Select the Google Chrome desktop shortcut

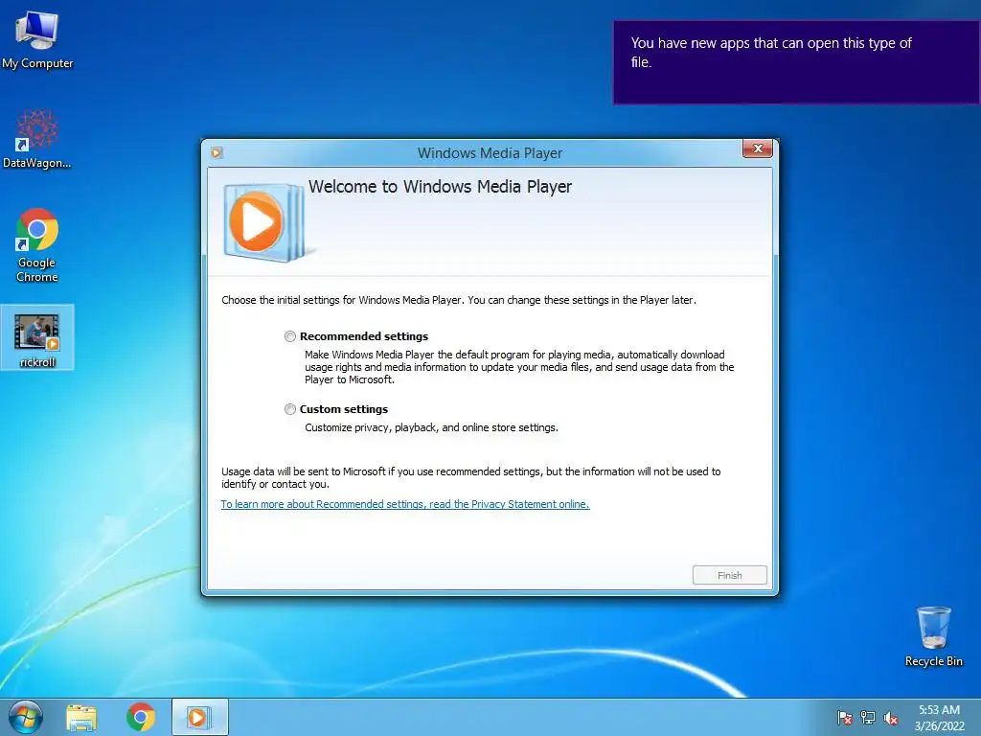pos(37,244)
